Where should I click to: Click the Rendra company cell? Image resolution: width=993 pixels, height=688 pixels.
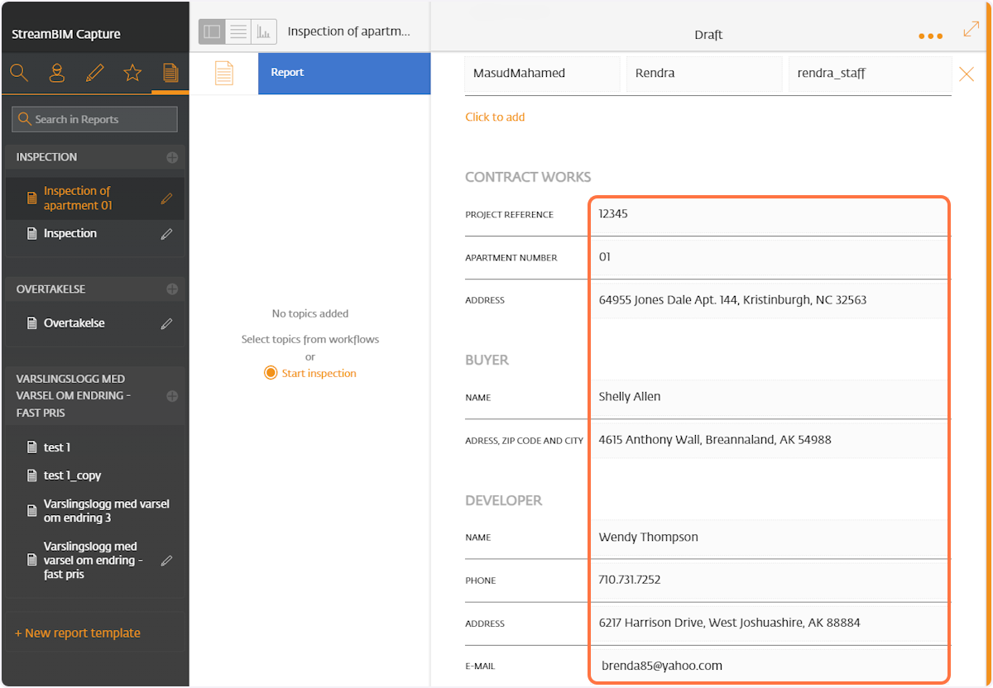click(x=704, y=74)
